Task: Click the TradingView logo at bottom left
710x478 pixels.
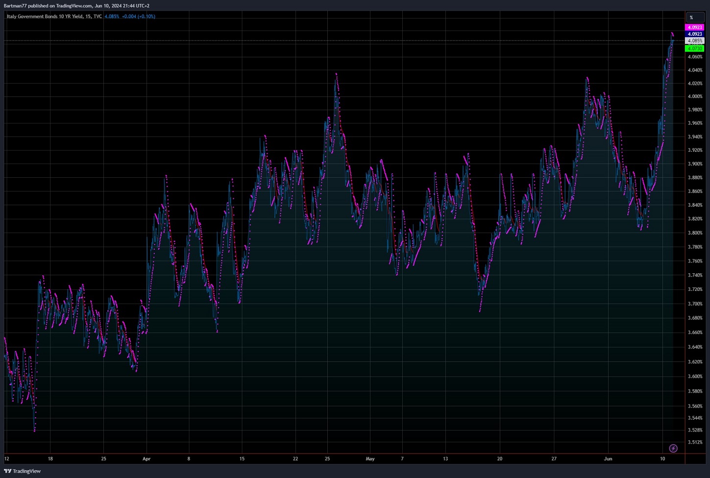Action: pos(23,471)
